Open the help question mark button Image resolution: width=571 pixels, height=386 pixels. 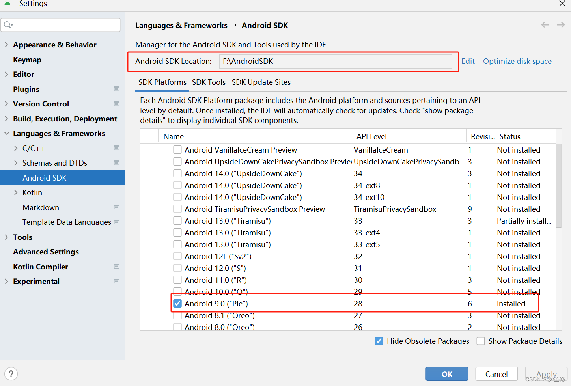(x=11, y=374)
